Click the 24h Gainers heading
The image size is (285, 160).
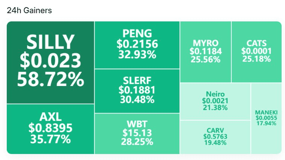(x=29, y=11)
